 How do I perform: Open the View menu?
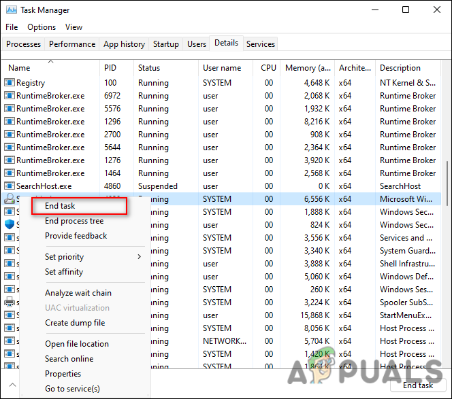74,27
